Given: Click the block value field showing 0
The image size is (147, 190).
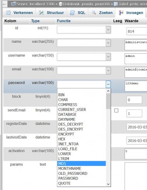Looking at the screenshot, I should click(x=134, y=100).
